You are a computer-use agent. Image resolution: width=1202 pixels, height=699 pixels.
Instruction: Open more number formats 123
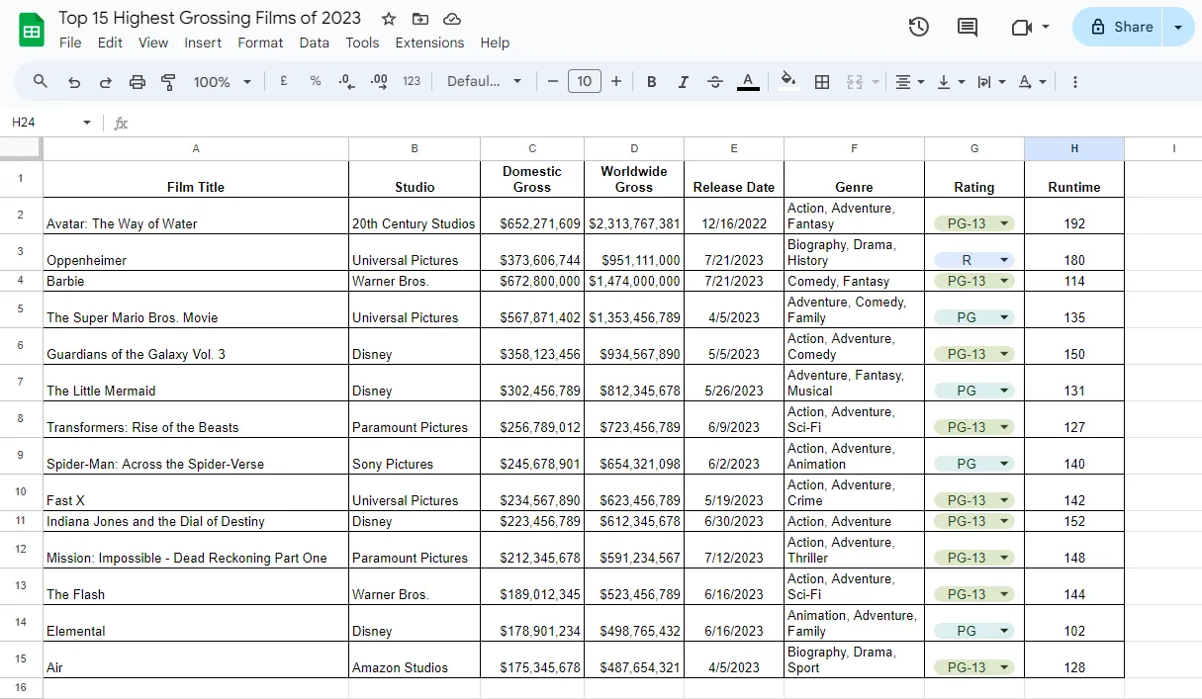[x=412, y=81]
